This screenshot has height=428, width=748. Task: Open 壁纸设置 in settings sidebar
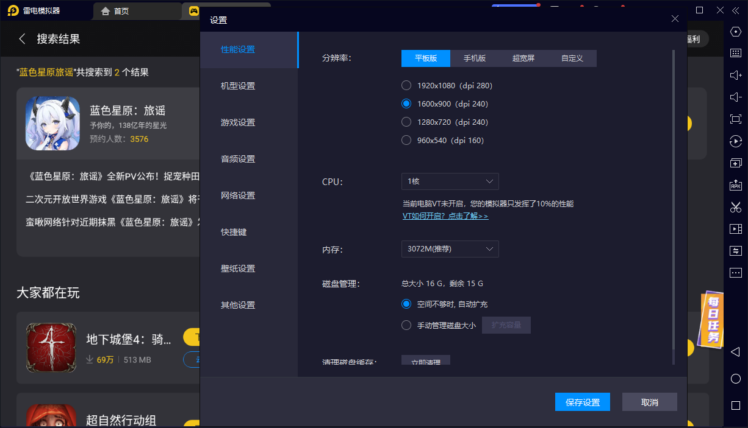[x=249, y=268]
